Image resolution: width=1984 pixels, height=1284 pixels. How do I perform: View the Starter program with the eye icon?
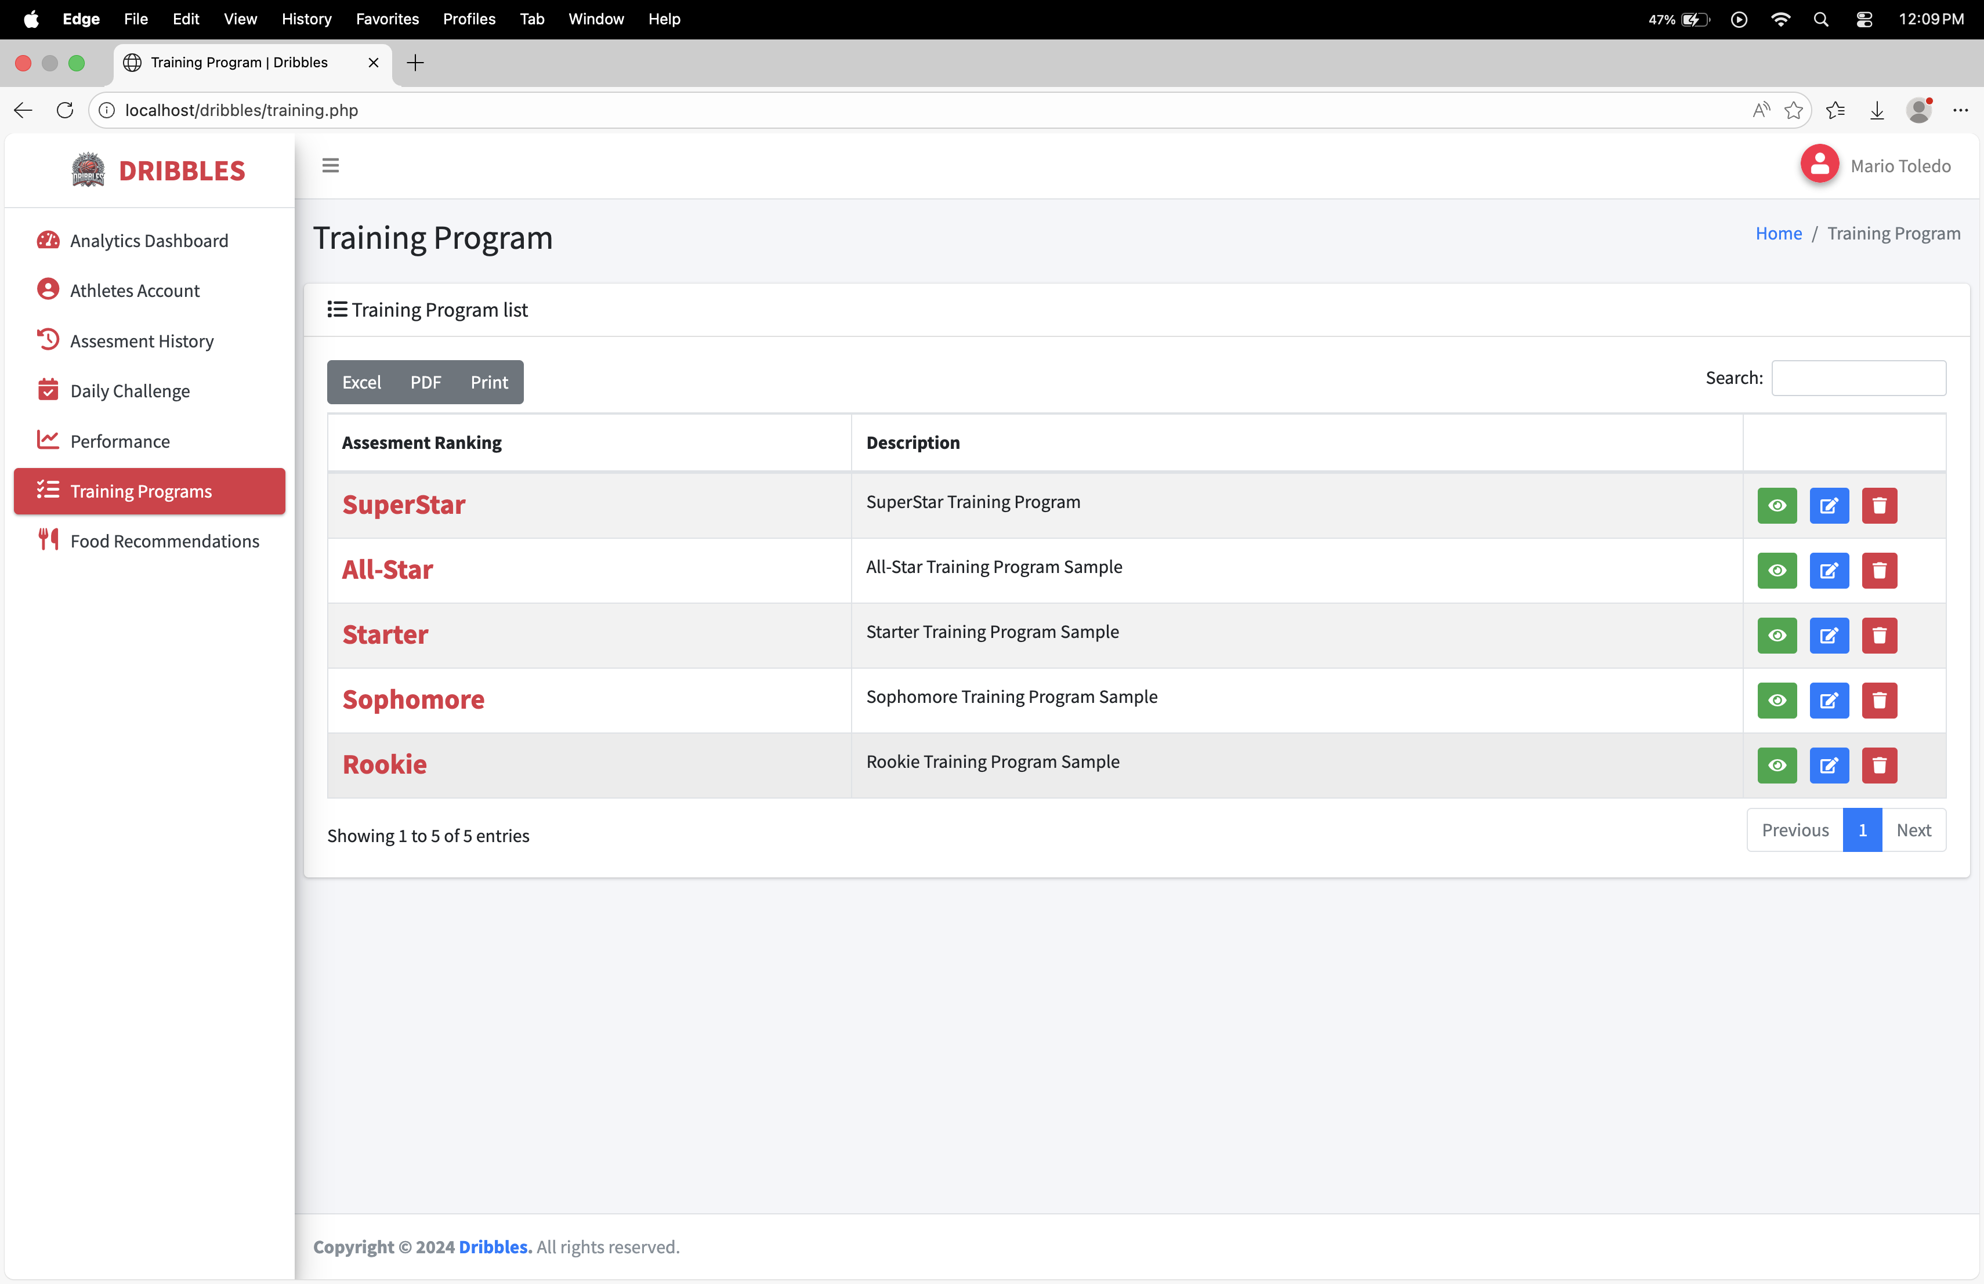tap(1776, 636)
